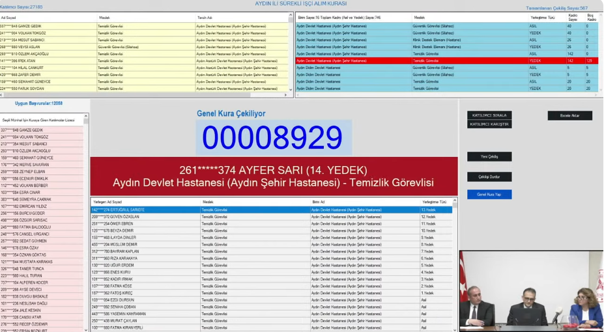Select the İPEK ATAN row in participants table
This screenshot has width=604, height=332.
48,61
